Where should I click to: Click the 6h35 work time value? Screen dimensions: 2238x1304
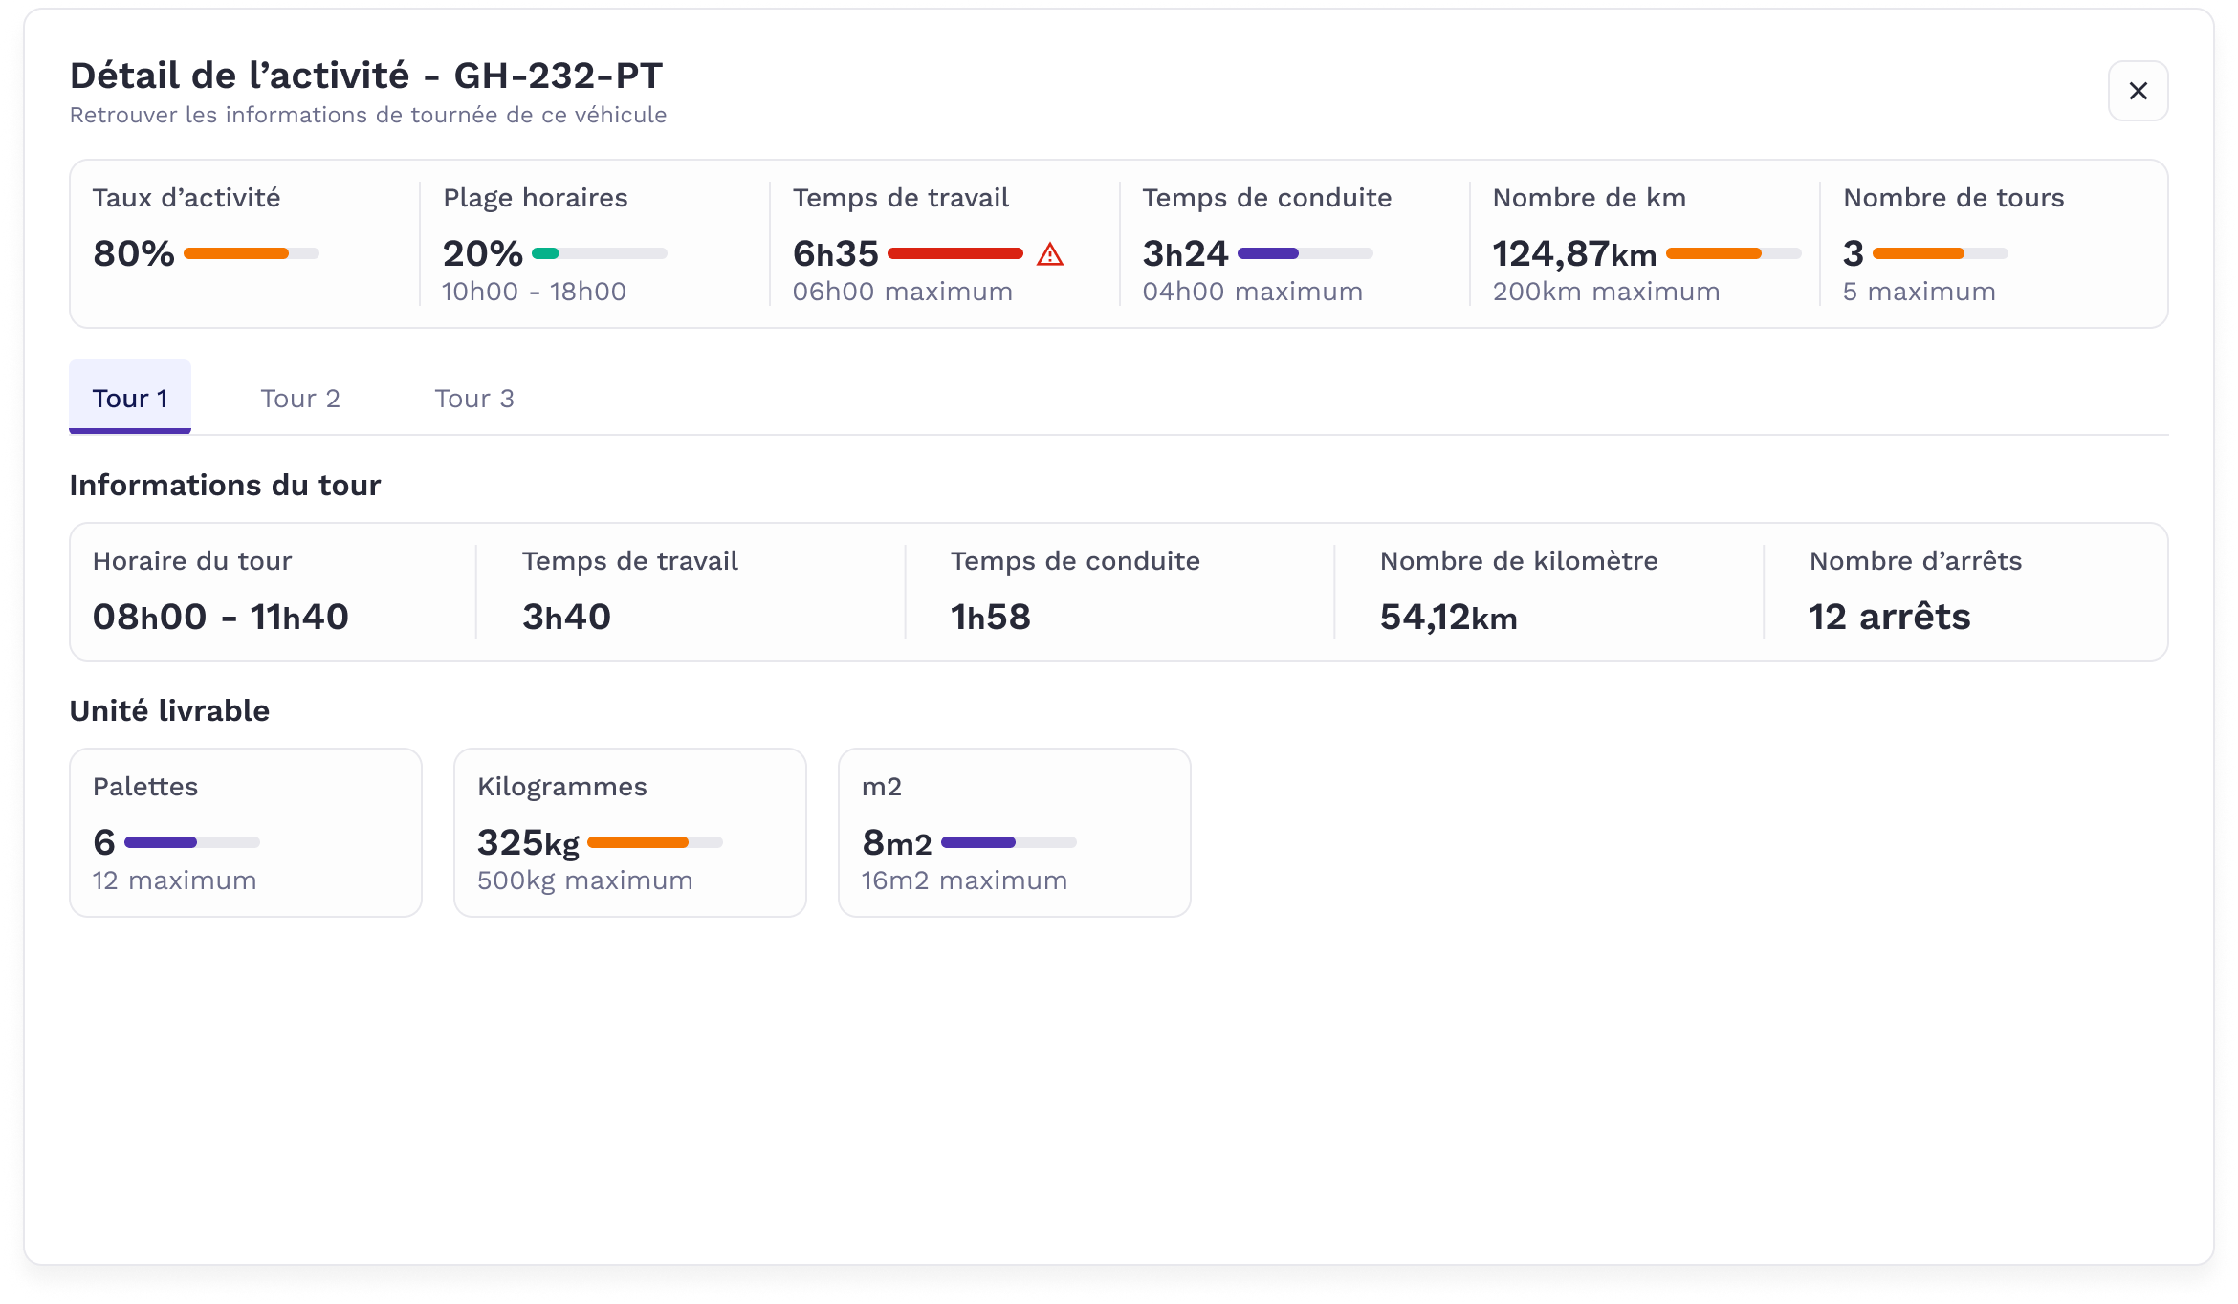click(x=835, y=253)
